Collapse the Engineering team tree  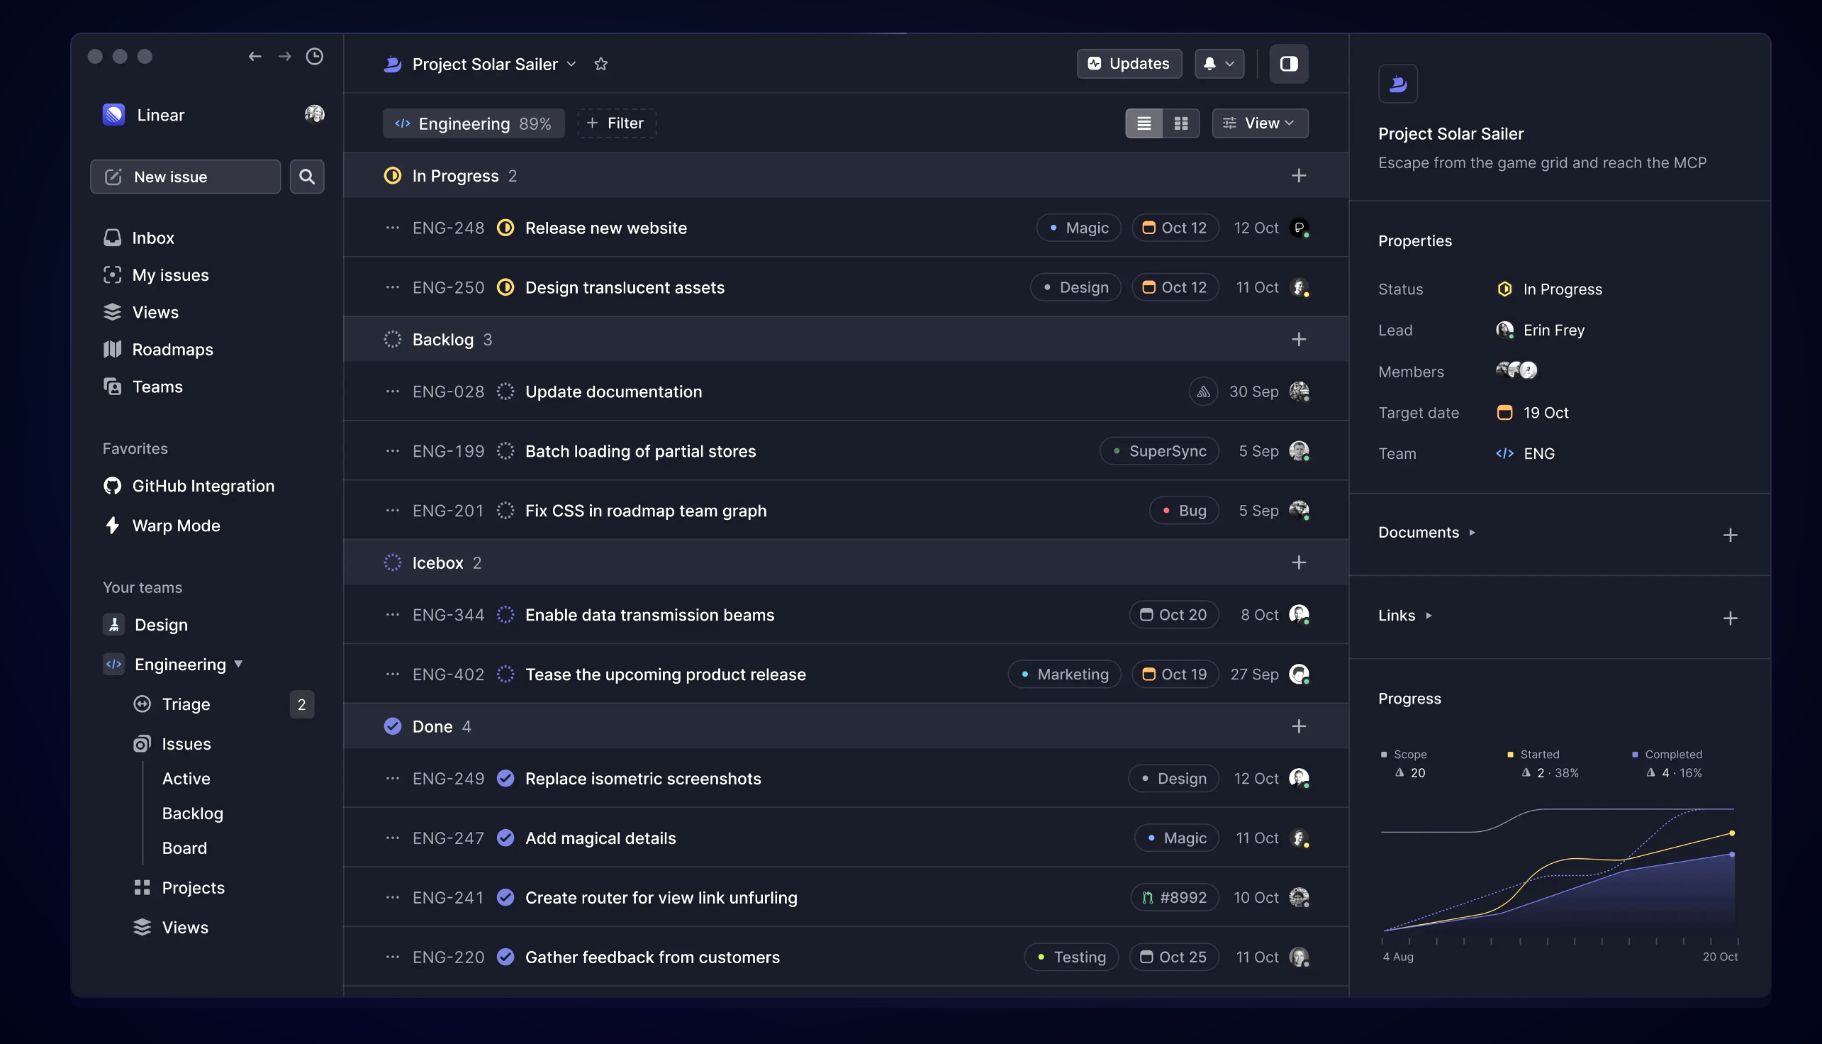pos(240,664)
